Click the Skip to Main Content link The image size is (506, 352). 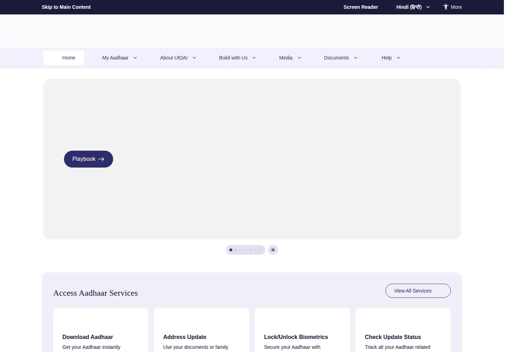click(66, 7)
